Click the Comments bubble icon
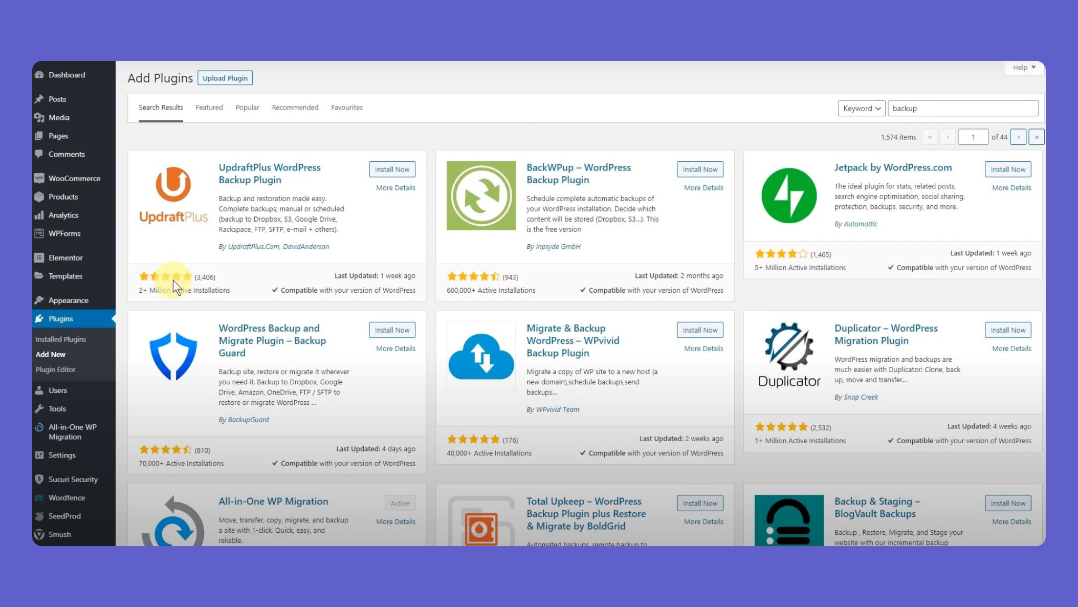 [39, 154]
